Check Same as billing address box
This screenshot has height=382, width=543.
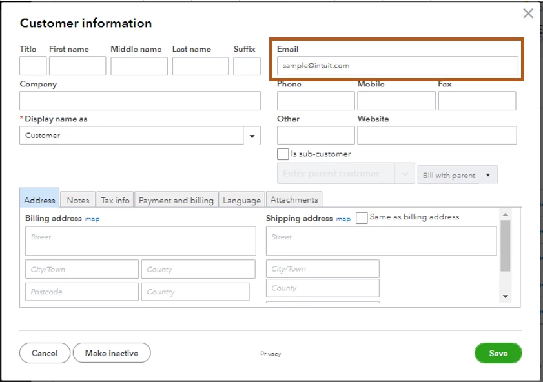[362, 218]
